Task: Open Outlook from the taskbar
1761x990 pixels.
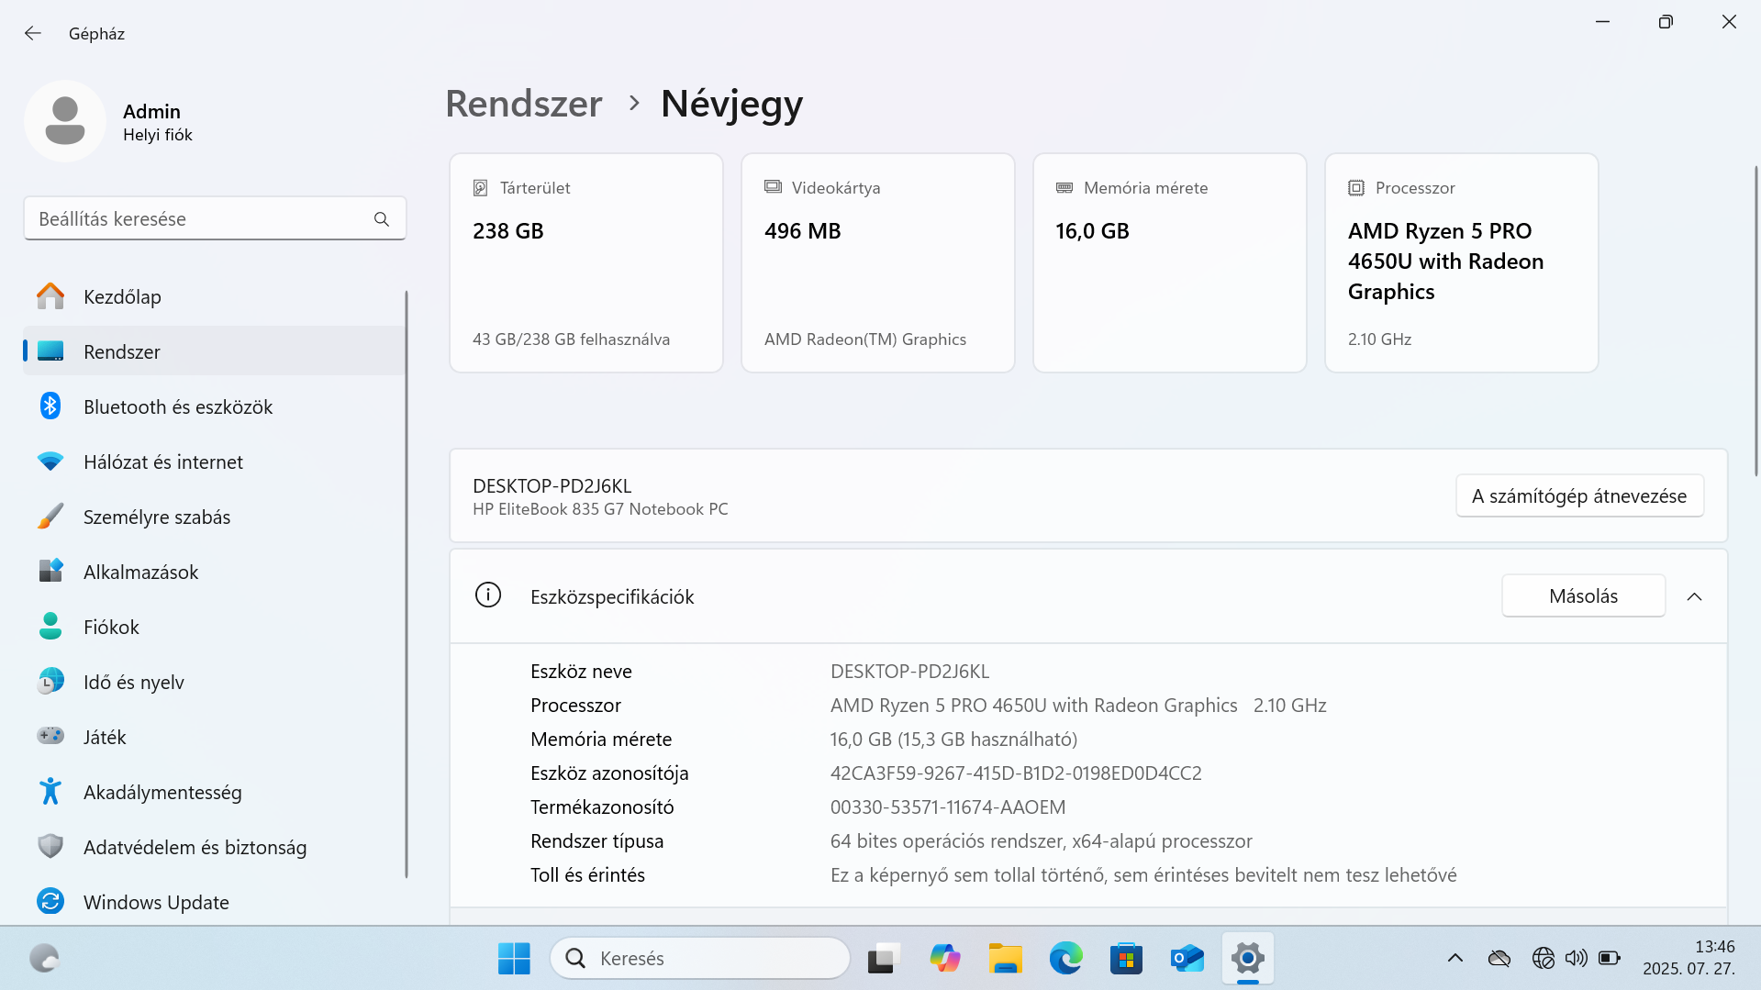Action: tap(1187, 959)
